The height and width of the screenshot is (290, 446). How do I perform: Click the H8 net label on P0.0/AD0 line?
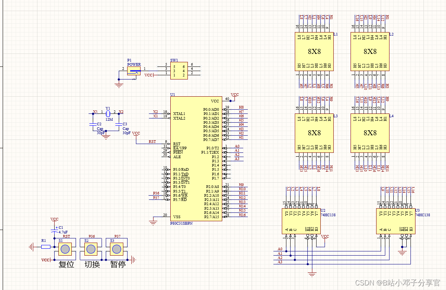point(241,107)
